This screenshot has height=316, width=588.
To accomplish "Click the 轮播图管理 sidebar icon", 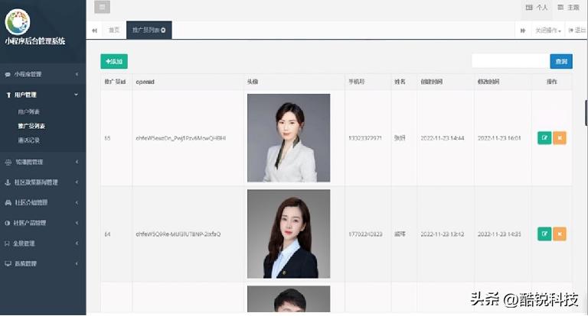I will (8, 162).
